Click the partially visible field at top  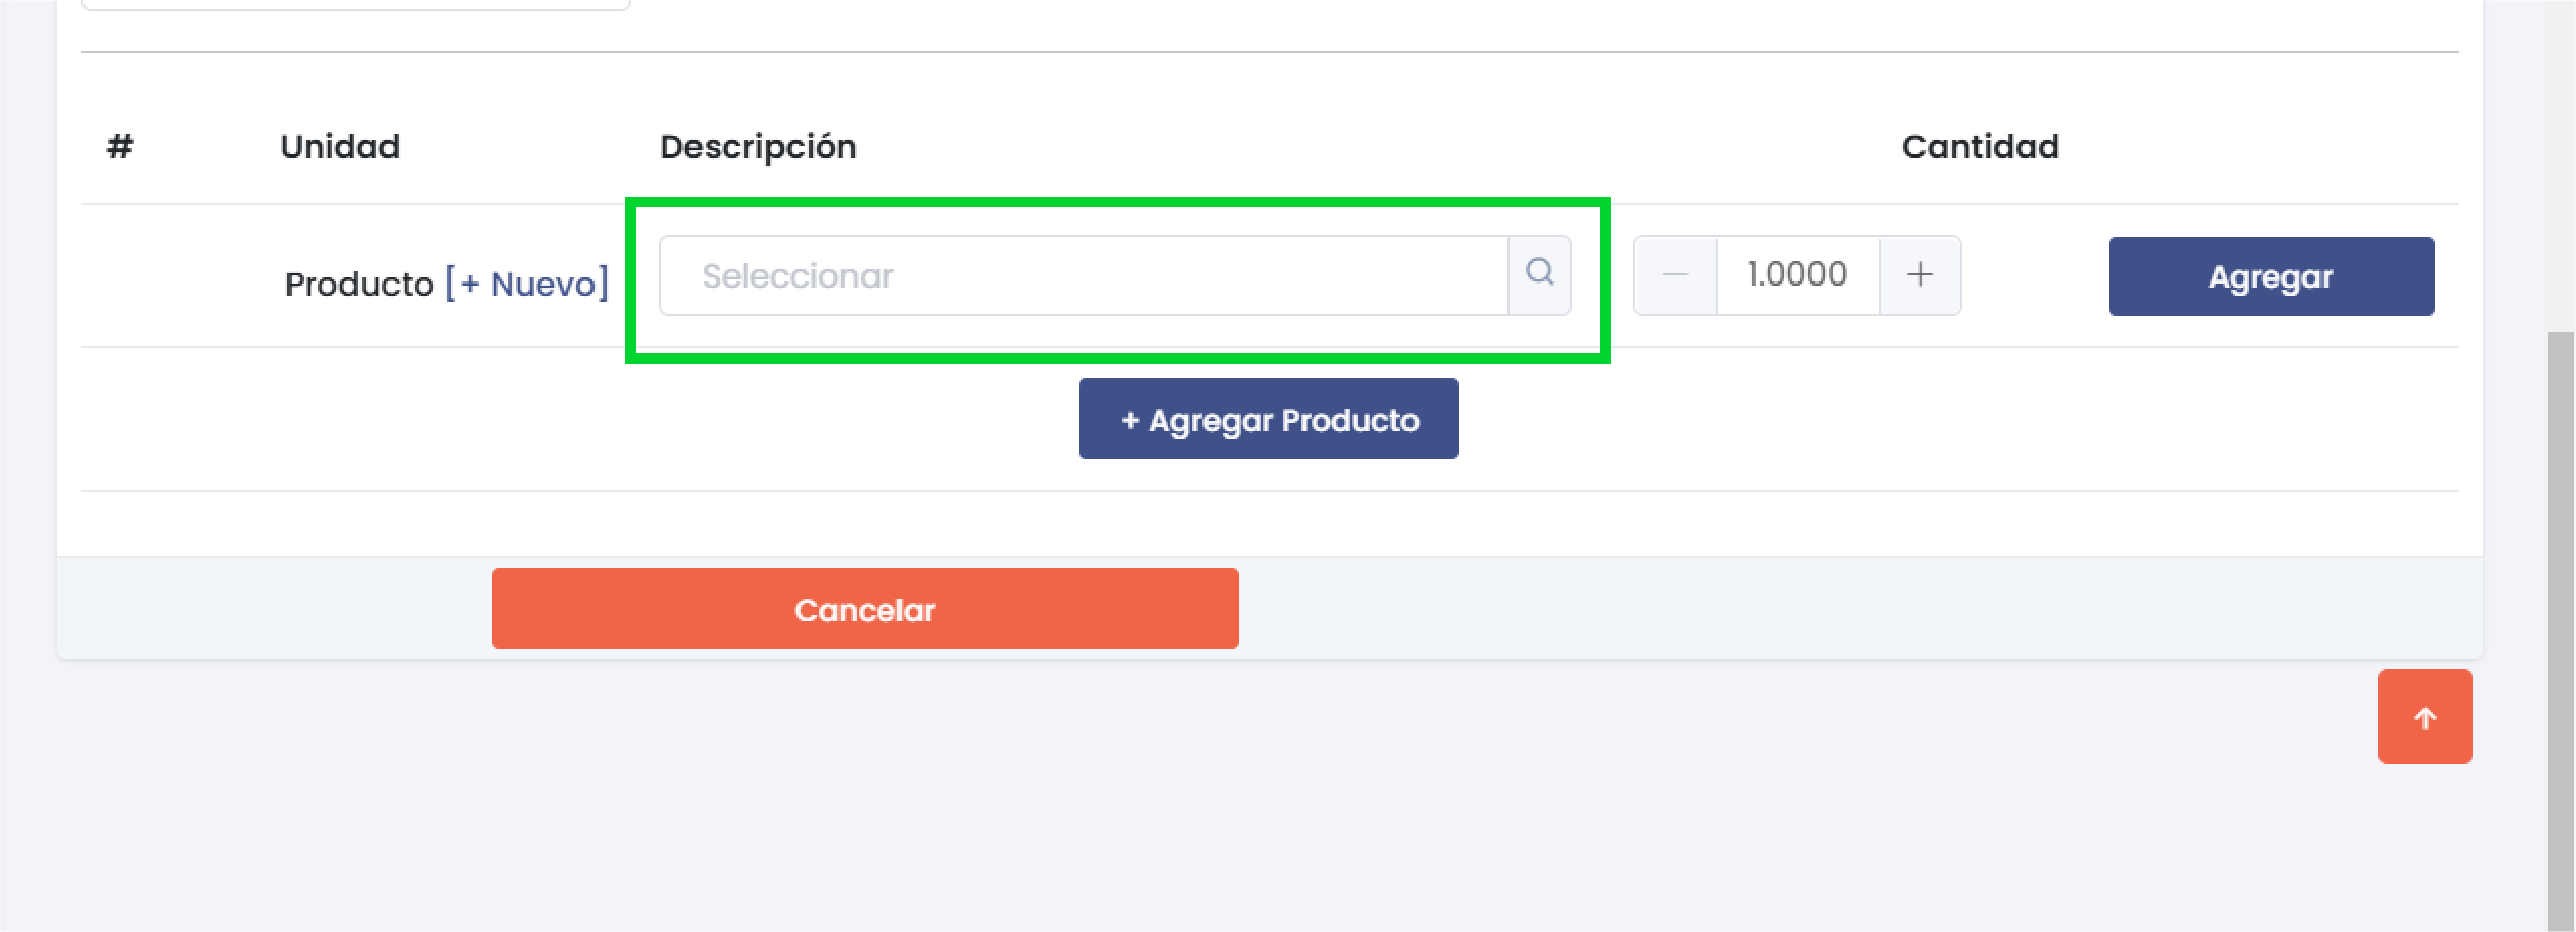pos(355,4)
